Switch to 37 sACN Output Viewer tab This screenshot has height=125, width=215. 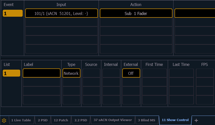(113, 120)
